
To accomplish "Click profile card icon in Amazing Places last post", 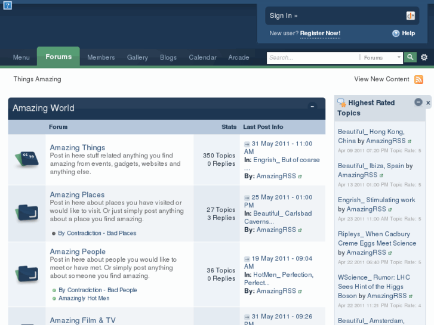I will pyautogui.click(x=300, y=230).
